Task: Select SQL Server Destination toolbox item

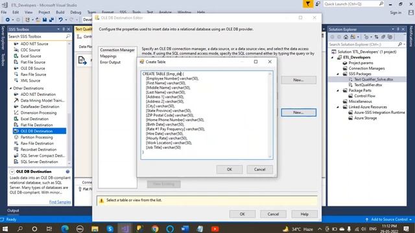Action: point(39,162)
